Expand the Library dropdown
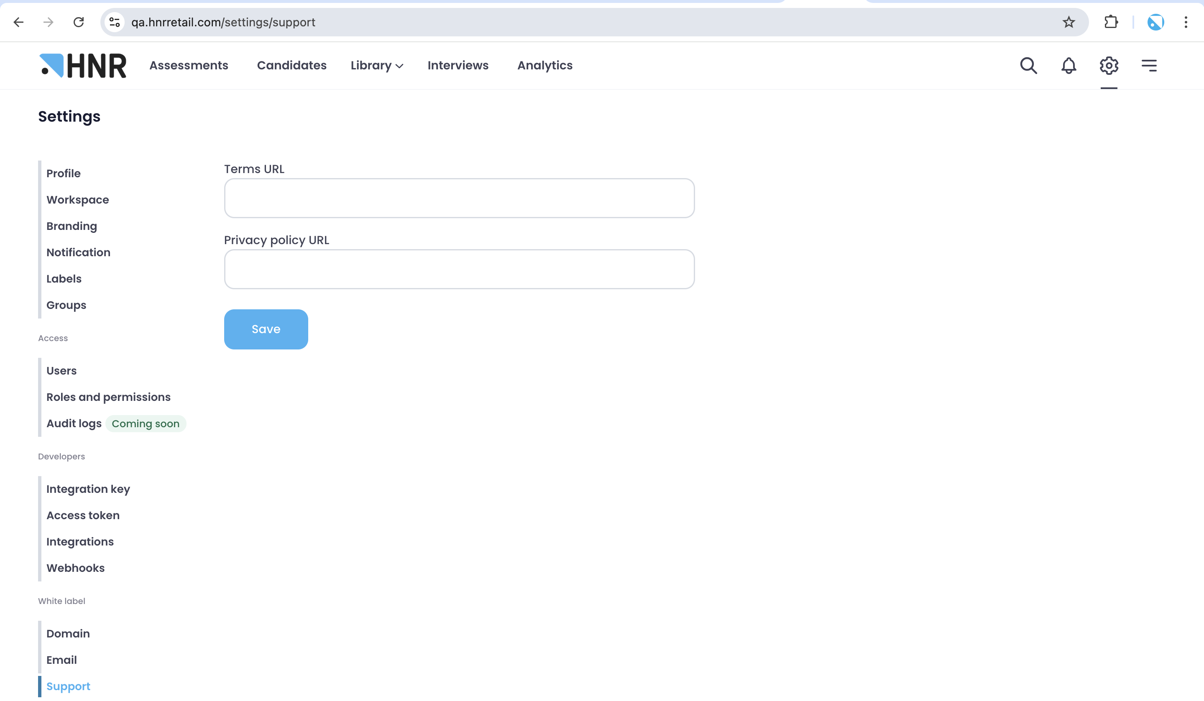Screen dimensions: 1204x701 click(377, 66)
